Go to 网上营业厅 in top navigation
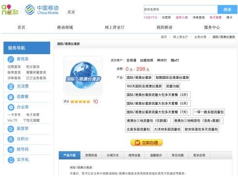Viewport: 238px width, 176px height. [x=115, y=27]
